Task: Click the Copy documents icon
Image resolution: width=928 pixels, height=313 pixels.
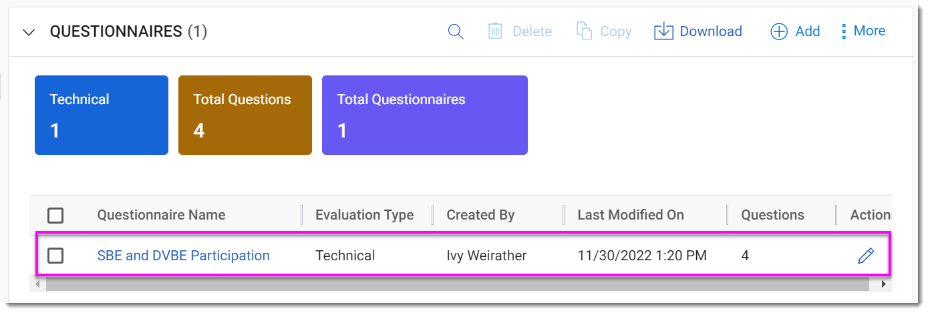Action: pyautogui.click(x=585, y=31)
